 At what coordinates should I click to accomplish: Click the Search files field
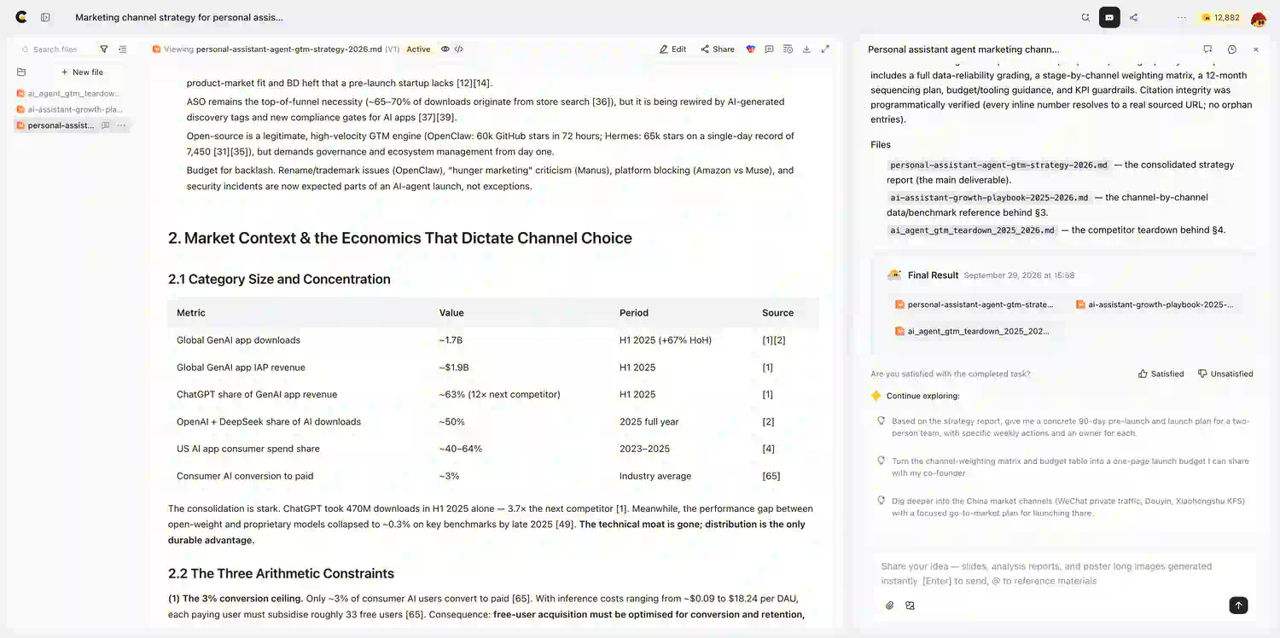pyautogui.click(x=55, y=49)
